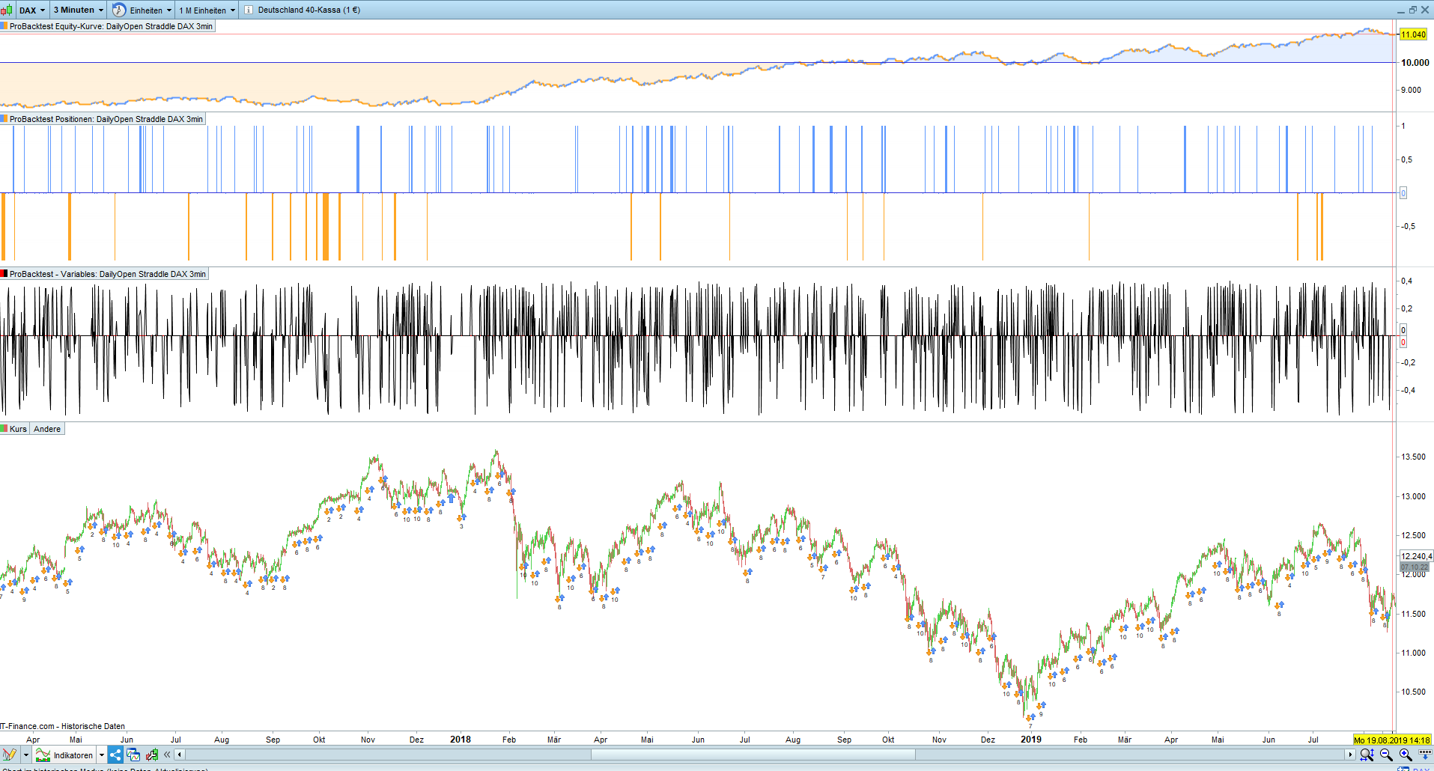The height and width of the screenshot is (771, 1434).
Task: Select ProBacktest Variables panel label
Action: (108, 274)
